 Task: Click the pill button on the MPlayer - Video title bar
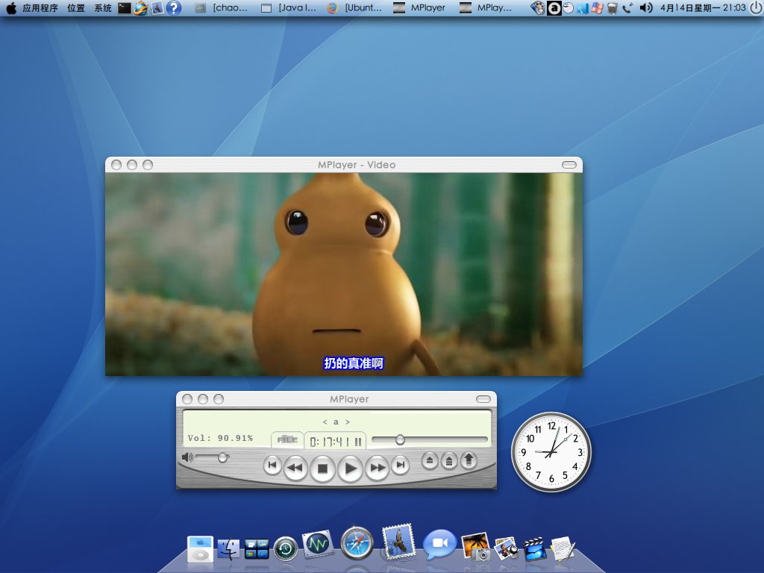[x=569, y=165]
